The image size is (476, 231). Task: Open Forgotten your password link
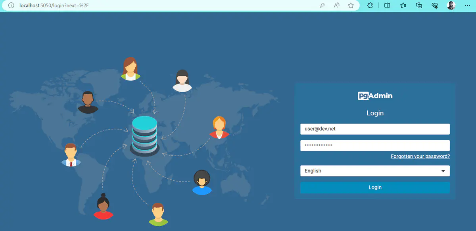point(420,157)
